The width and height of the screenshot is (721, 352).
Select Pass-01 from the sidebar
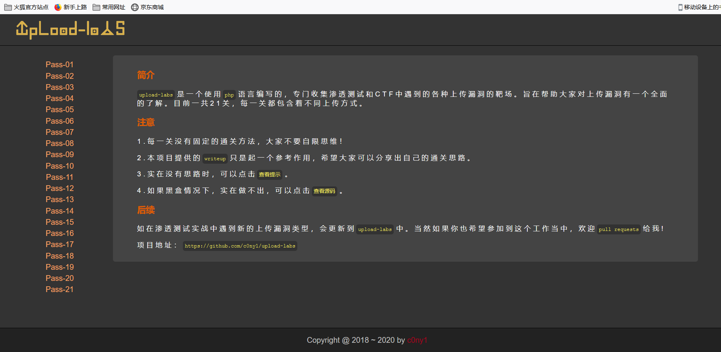coord(60,65)
